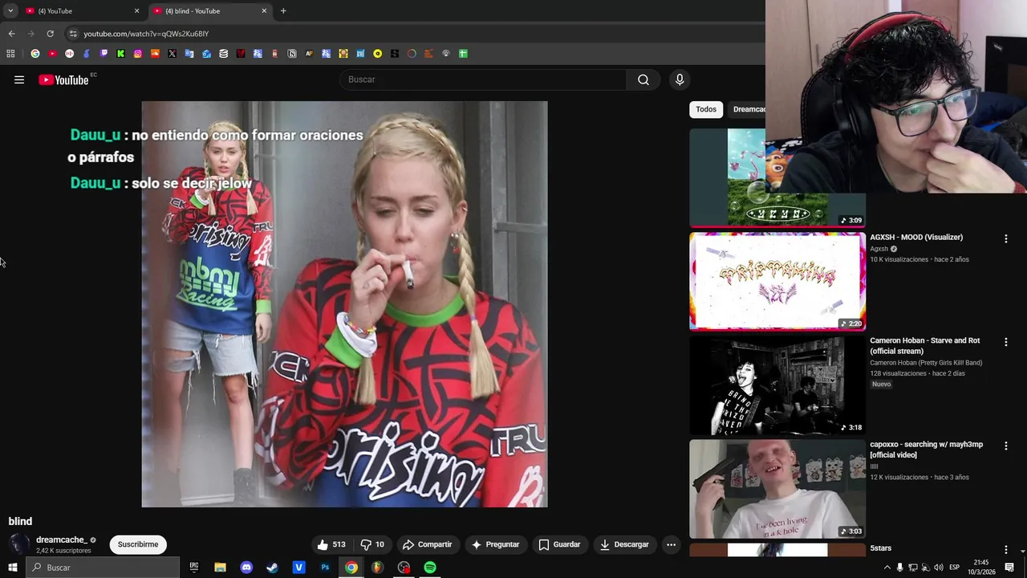Screen dimensions: 1027x578
Task: Open dreamcache_ channel avatar
Action: (x=19, y=544)
